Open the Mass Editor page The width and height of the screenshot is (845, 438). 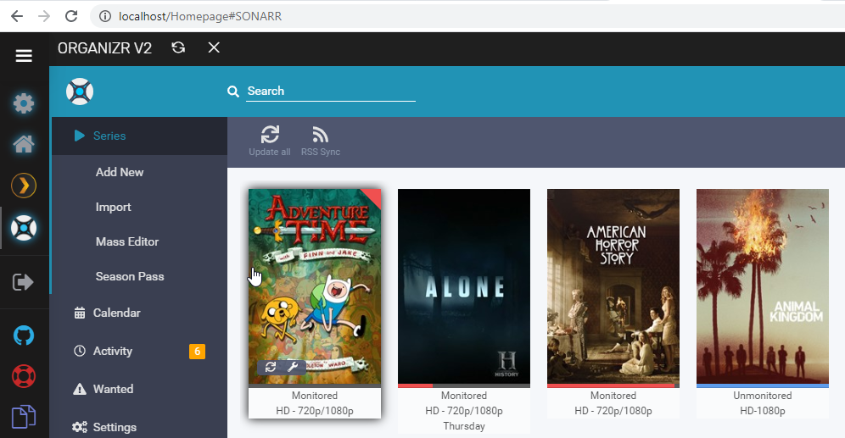[127, 241]
